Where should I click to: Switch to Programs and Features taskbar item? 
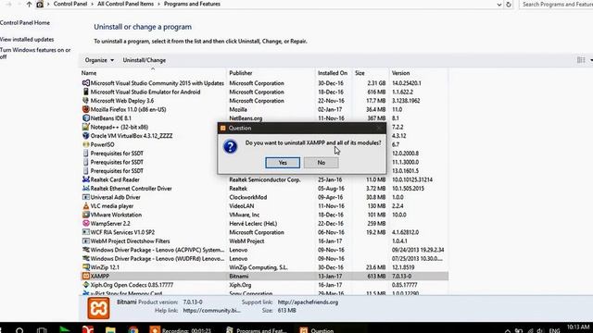pyautogui.click(x=257, y=330)
